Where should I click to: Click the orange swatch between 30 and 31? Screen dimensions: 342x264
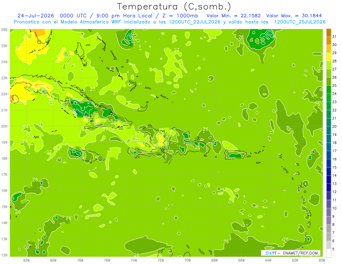329,41
